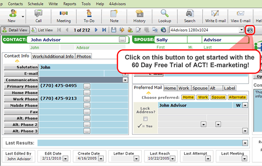This screenshot has height=166, width=262.
Task: Choose Spouse as preferred mail
Action: tap(218, 97)
